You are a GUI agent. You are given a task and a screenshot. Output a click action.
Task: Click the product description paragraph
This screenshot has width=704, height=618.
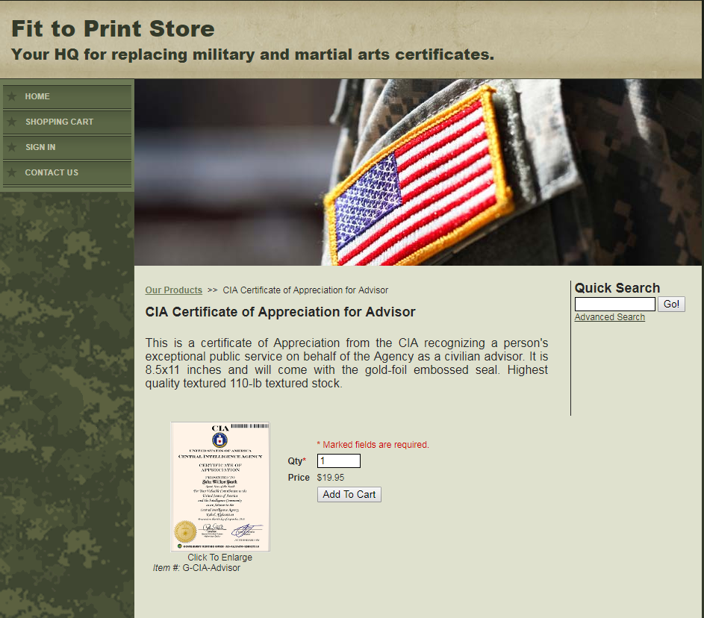pyautogui.click(x=346, y=363)
